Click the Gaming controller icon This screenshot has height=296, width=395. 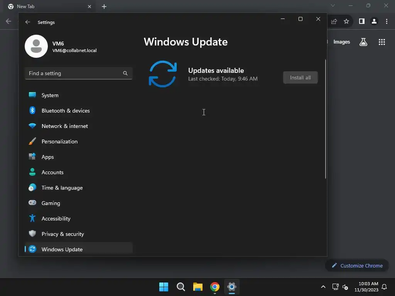[32, 203]
